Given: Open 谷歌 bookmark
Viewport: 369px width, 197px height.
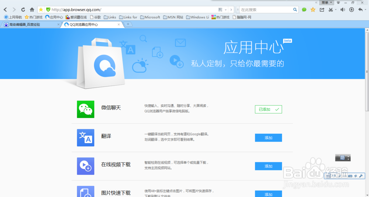Looking at the screenshot, I should tap(95, 17).
